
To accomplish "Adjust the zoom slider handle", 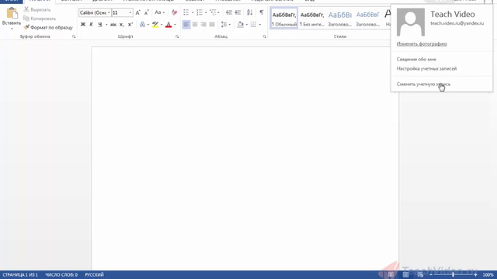I will point(453,275).
